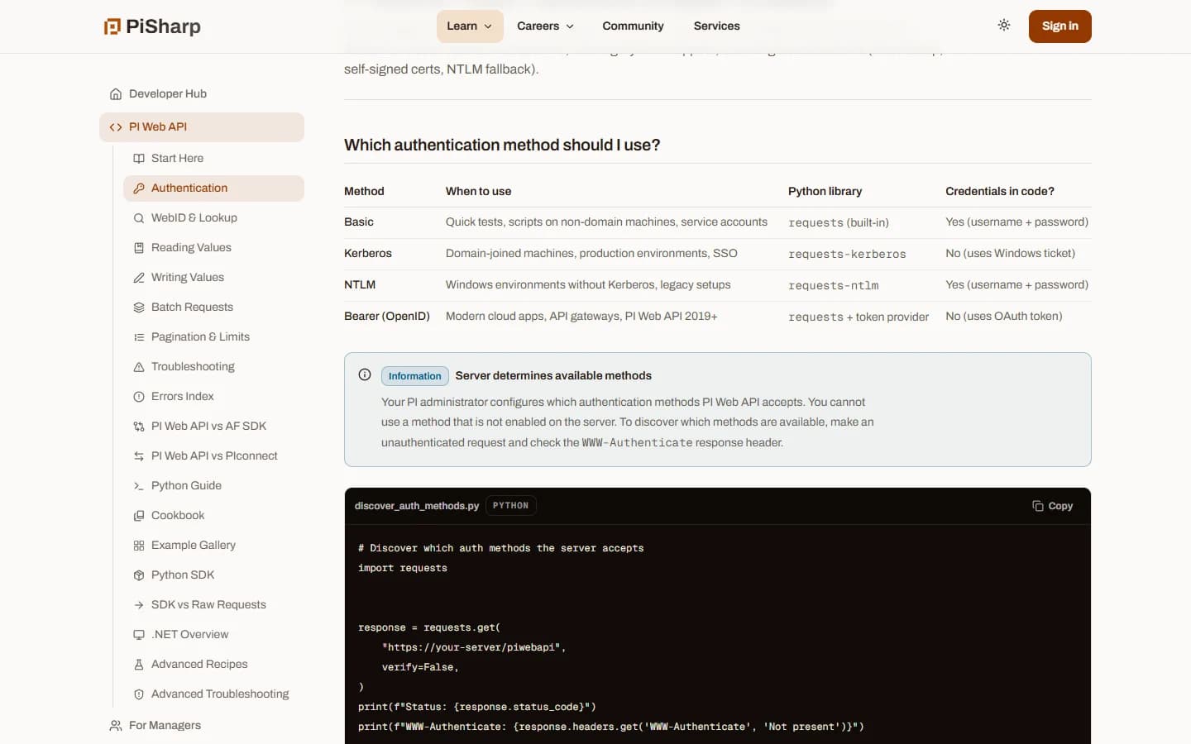This screenshot has height=744, width=1191.
Task: Click 'requests-ntlm' library cell
Action: (834, 285)
